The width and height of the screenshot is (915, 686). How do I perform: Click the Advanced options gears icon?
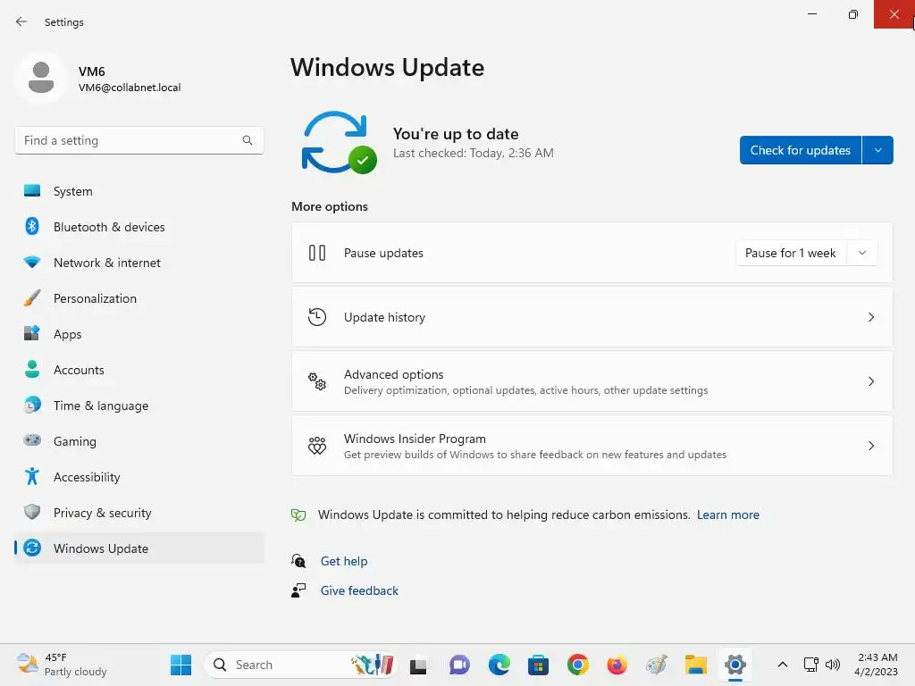click(317, 381)
